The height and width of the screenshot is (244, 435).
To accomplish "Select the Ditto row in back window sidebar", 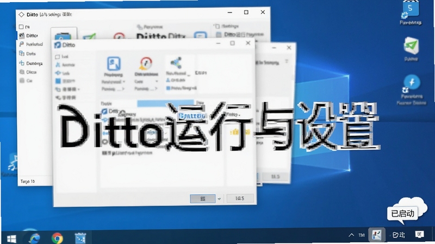I will tap(29, 35).
